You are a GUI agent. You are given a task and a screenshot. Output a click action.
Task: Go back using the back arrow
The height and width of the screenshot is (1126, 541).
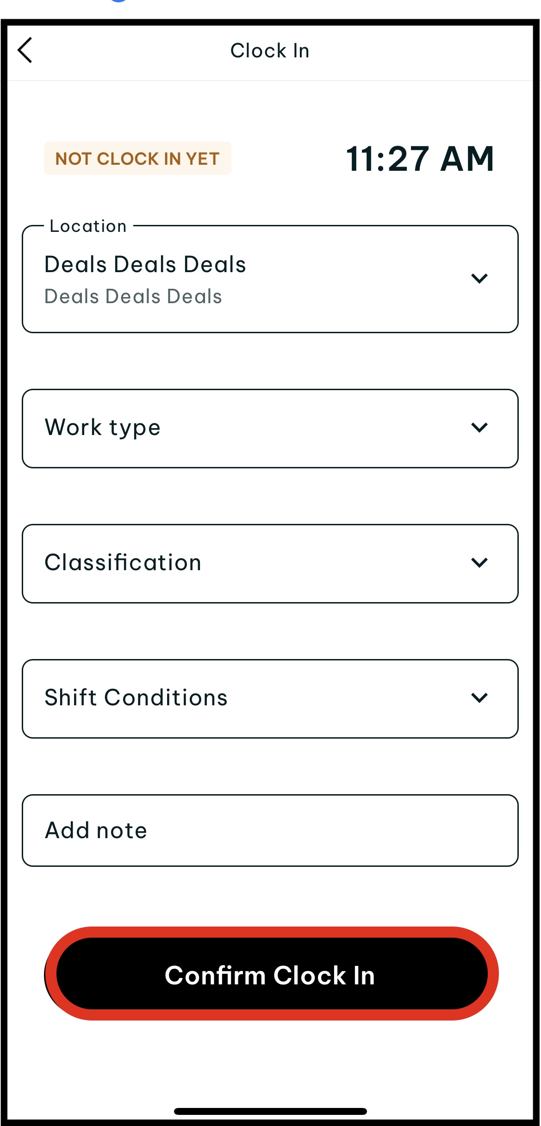pos(25,50)
